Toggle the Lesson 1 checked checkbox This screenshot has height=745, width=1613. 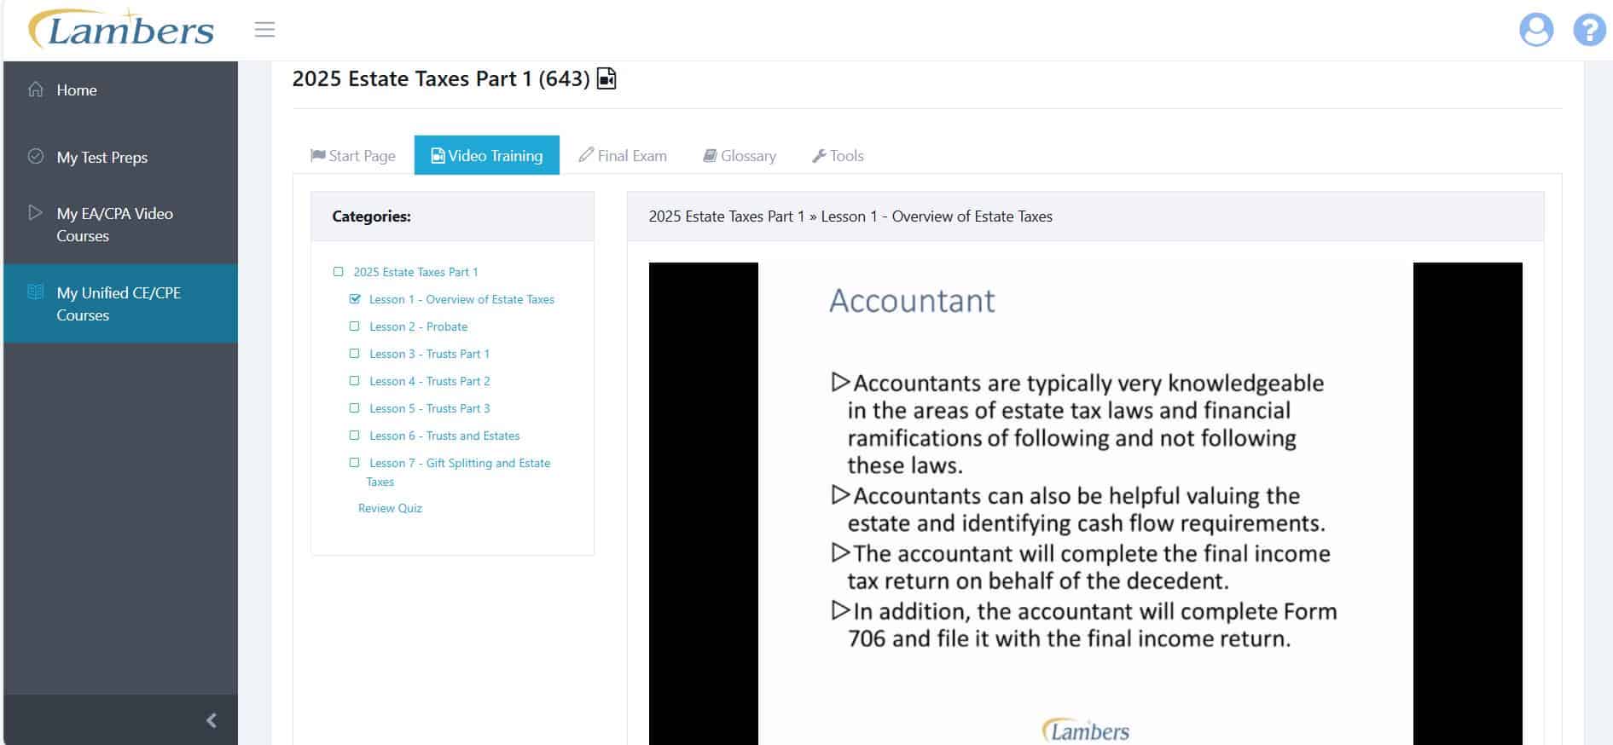[355, 299]
